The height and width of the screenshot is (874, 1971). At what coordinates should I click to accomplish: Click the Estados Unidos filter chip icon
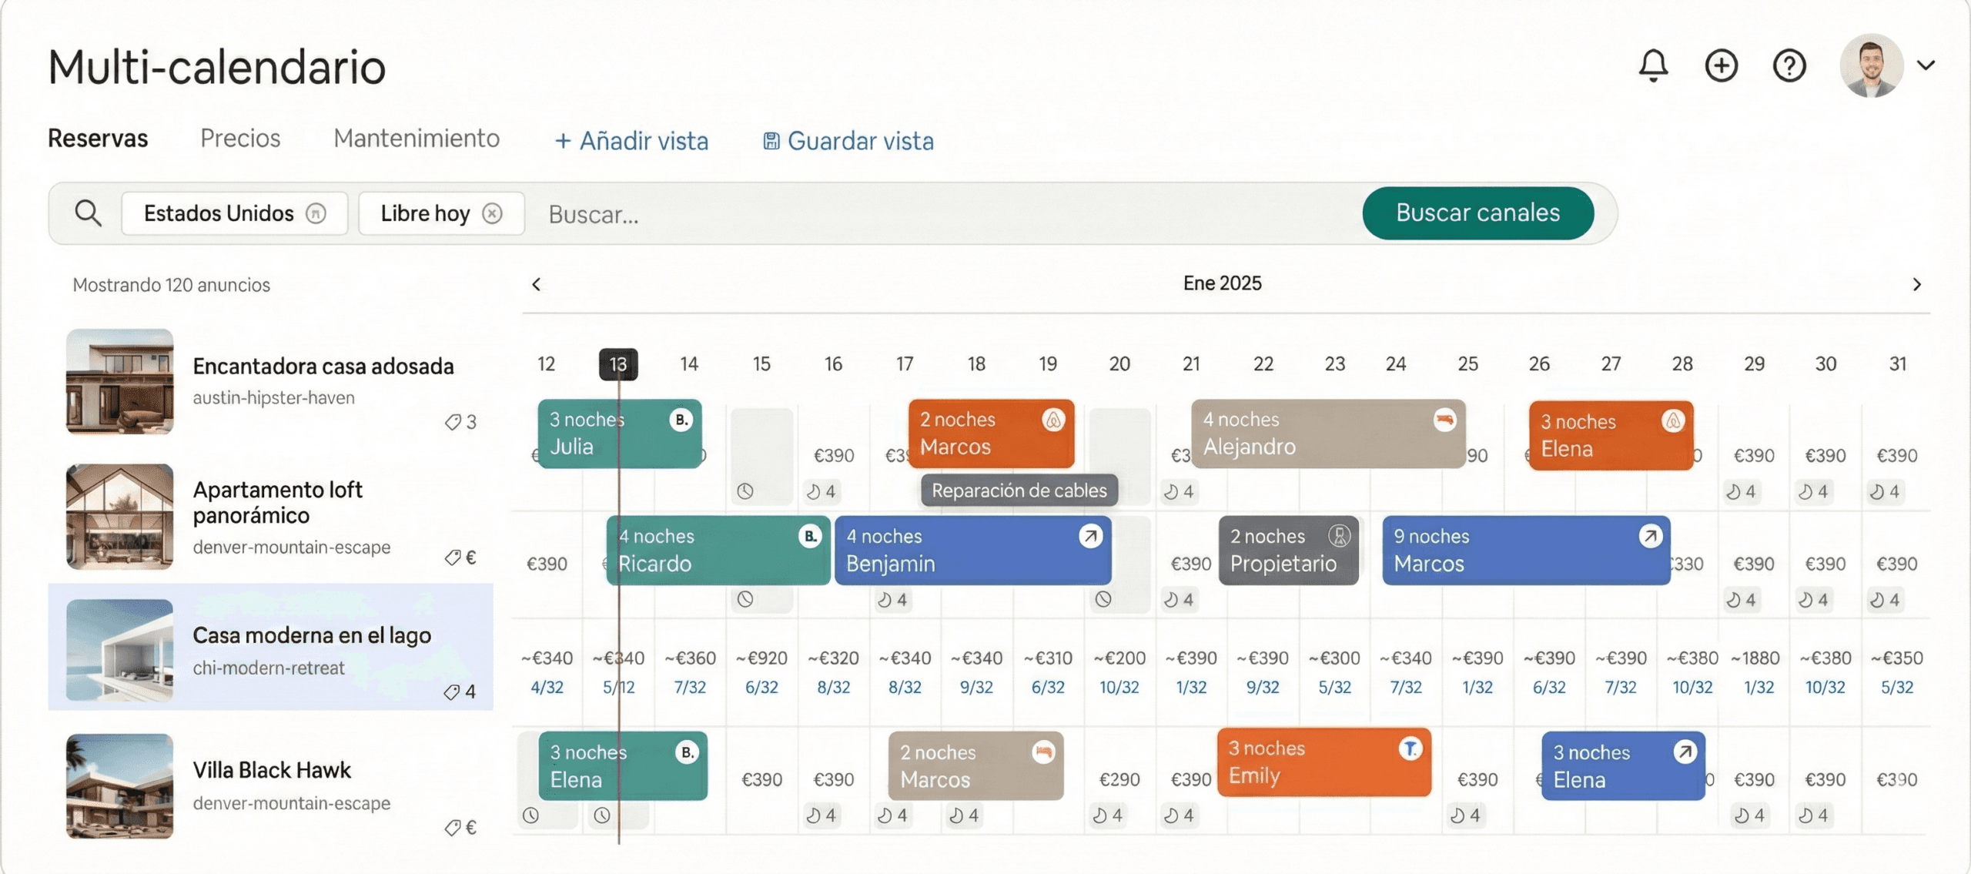[316, 213]
